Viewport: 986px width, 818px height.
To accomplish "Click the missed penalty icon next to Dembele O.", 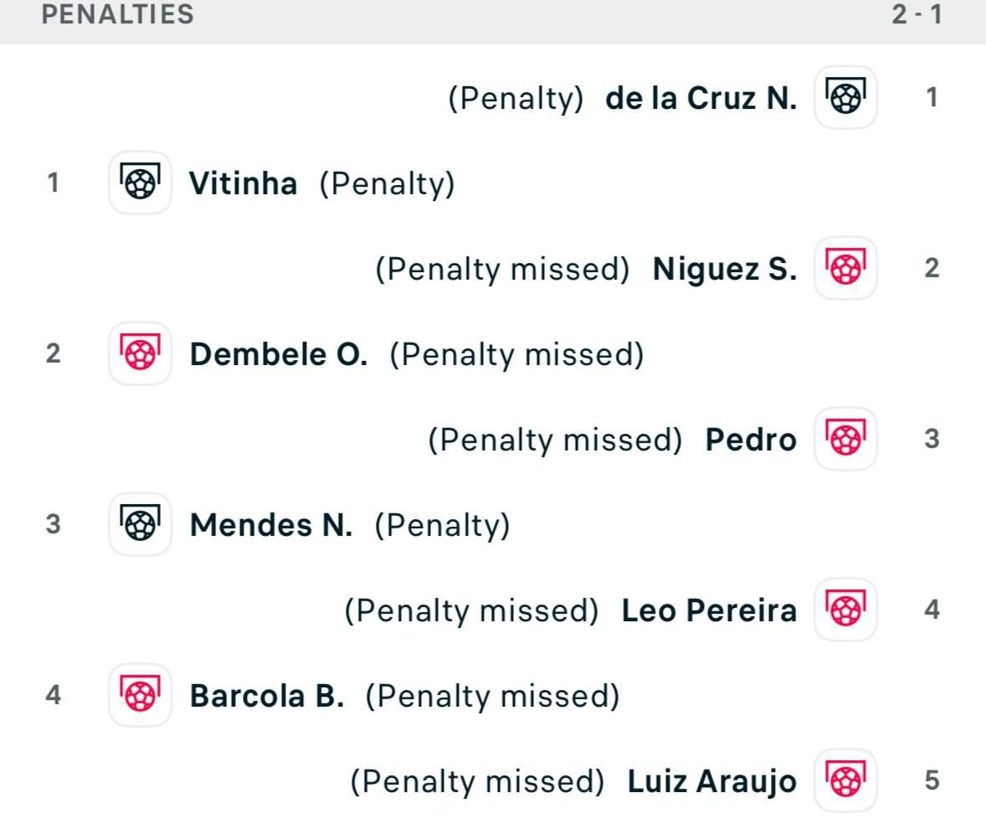I will coord(140,354).
